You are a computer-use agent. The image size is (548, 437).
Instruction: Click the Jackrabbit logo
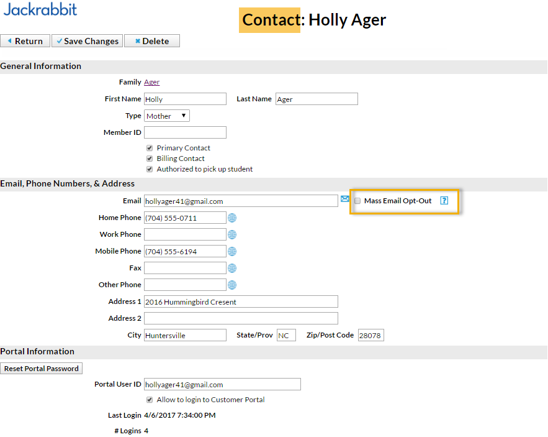(40, 10)
